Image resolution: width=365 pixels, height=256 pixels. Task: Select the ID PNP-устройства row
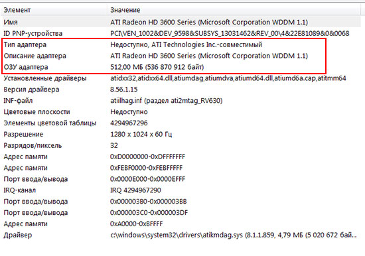33,34
